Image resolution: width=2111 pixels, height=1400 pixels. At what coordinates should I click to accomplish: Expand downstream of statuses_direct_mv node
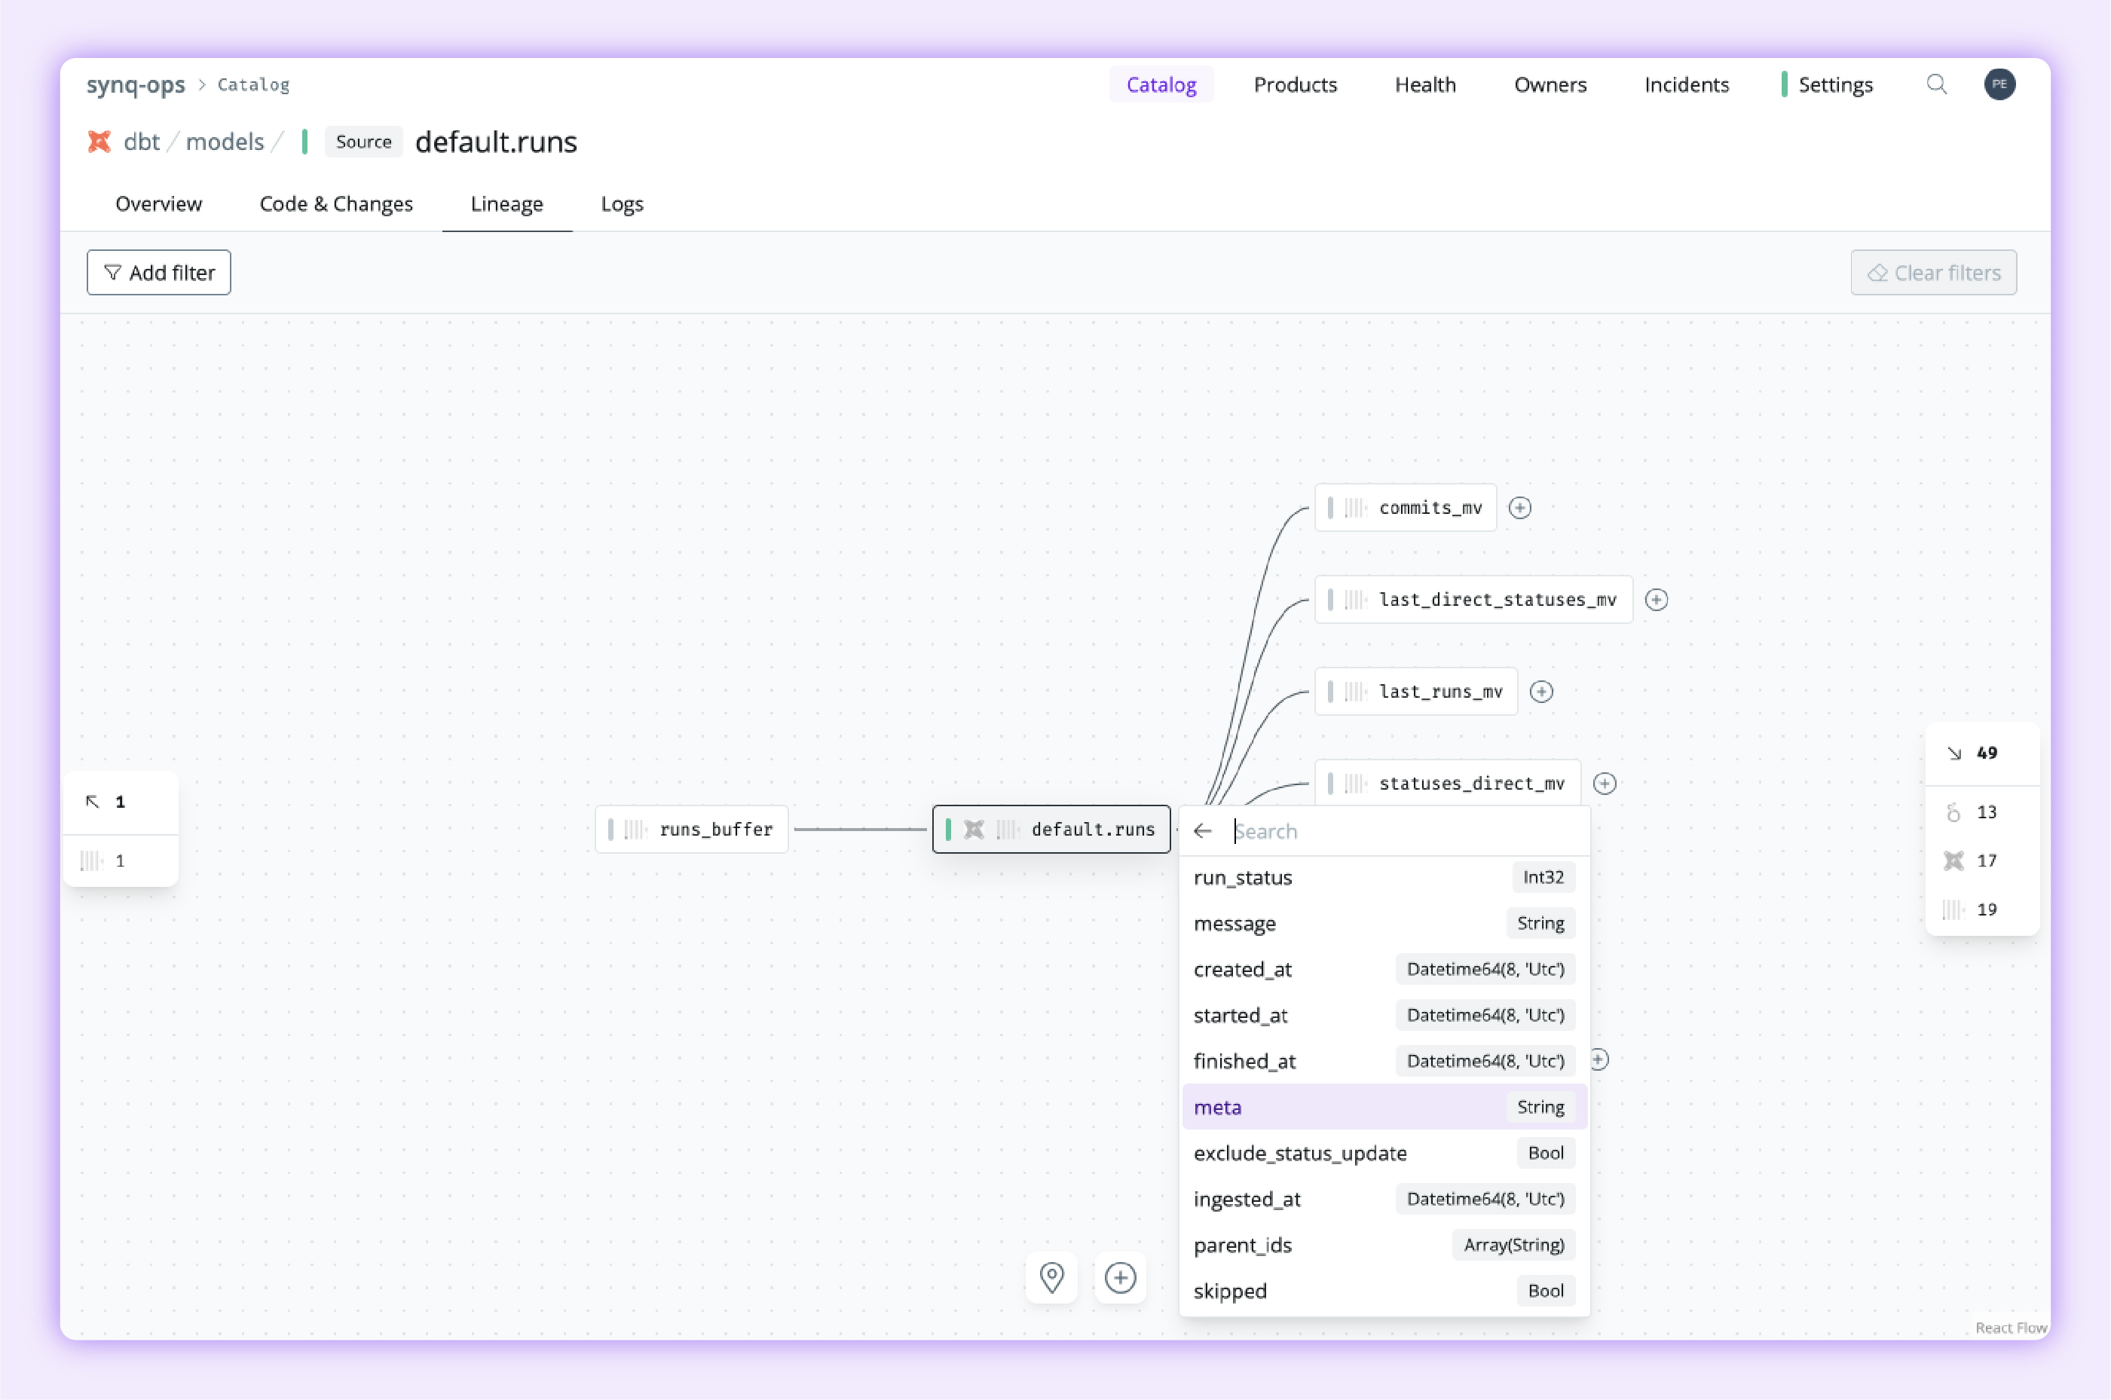pyautogui.click(x=1604, y=783)
